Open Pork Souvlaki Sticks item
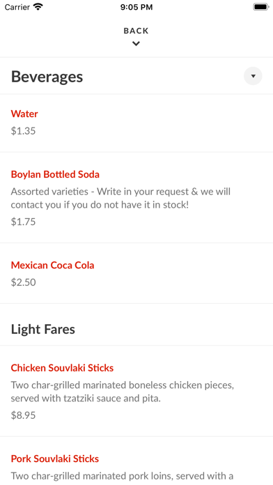Image resolution: width=273 pixels, height=485 pixels. click(x=136, y=461)
